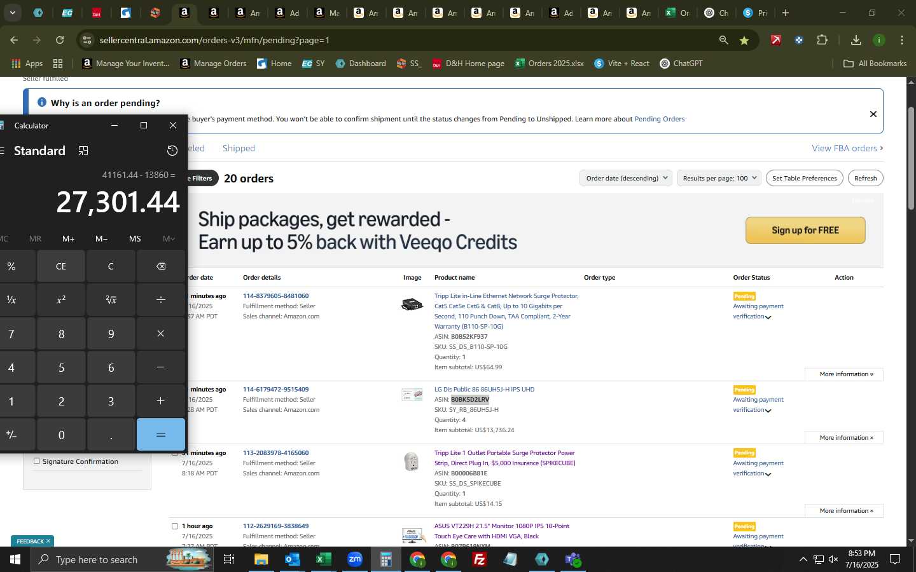The width and height of the screenshot is (916, 572).
Task: Switch to the ChatGPT 'Ch' browser tab
Action: (x=716, y=13)
